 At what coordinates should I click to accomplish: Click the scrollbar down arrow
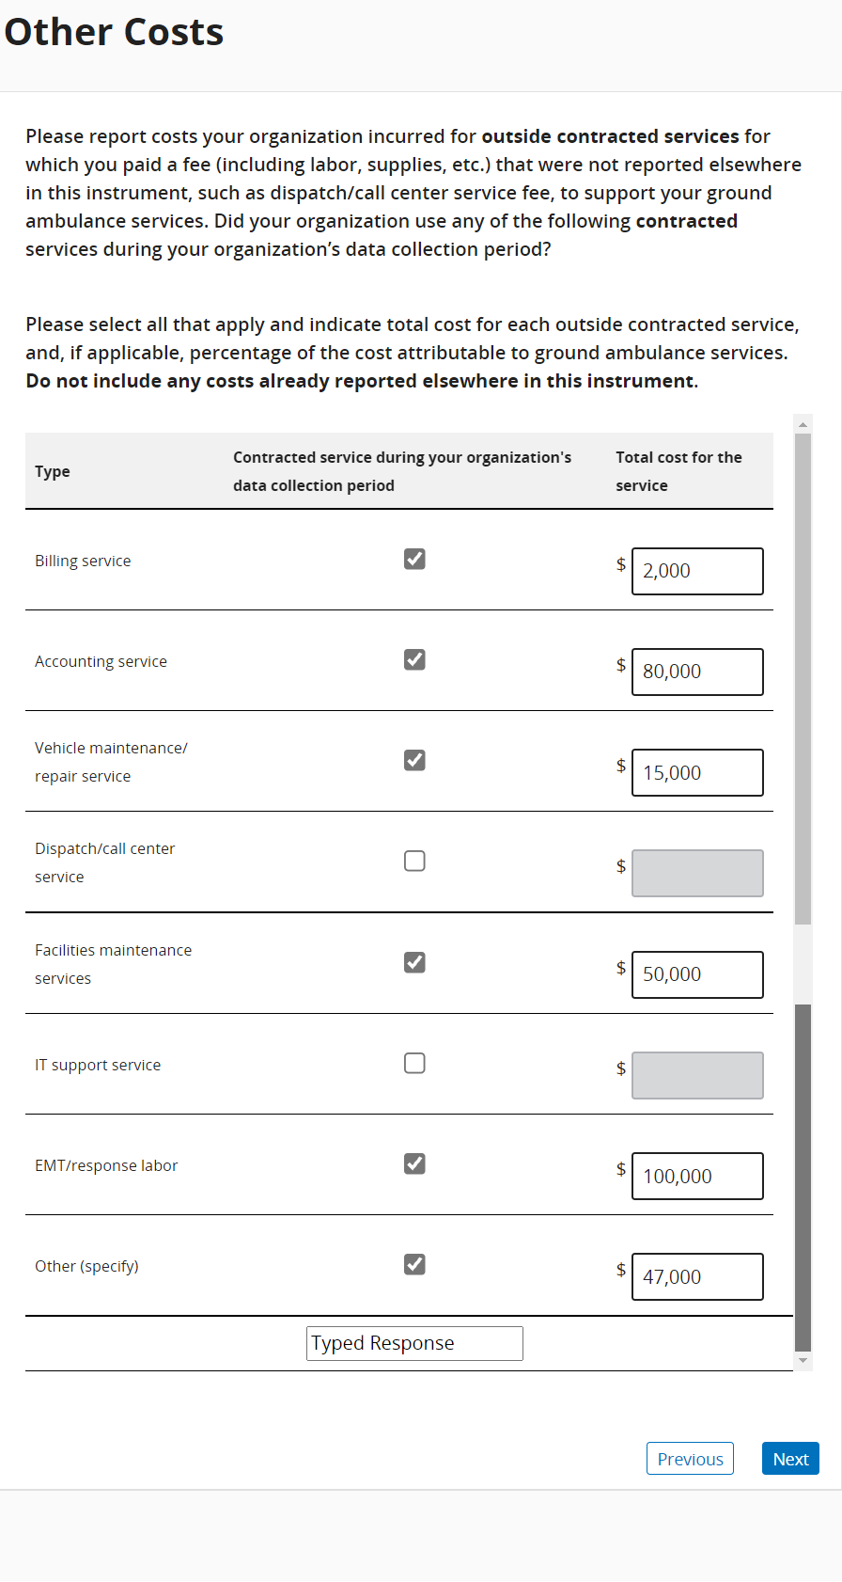[803, 1360]
